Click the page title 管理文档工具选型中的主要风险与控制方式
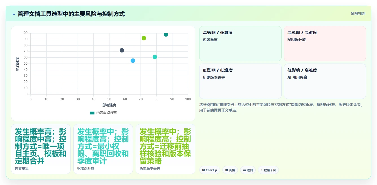Image resolution: width=377 pixels, height=185 pixels. tap(71, 14)
